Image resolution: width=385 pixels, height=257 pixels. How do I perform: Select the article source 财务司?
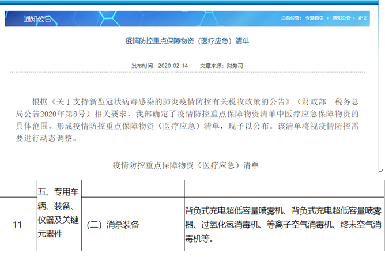pyautogui.click(x=235, y=66)
